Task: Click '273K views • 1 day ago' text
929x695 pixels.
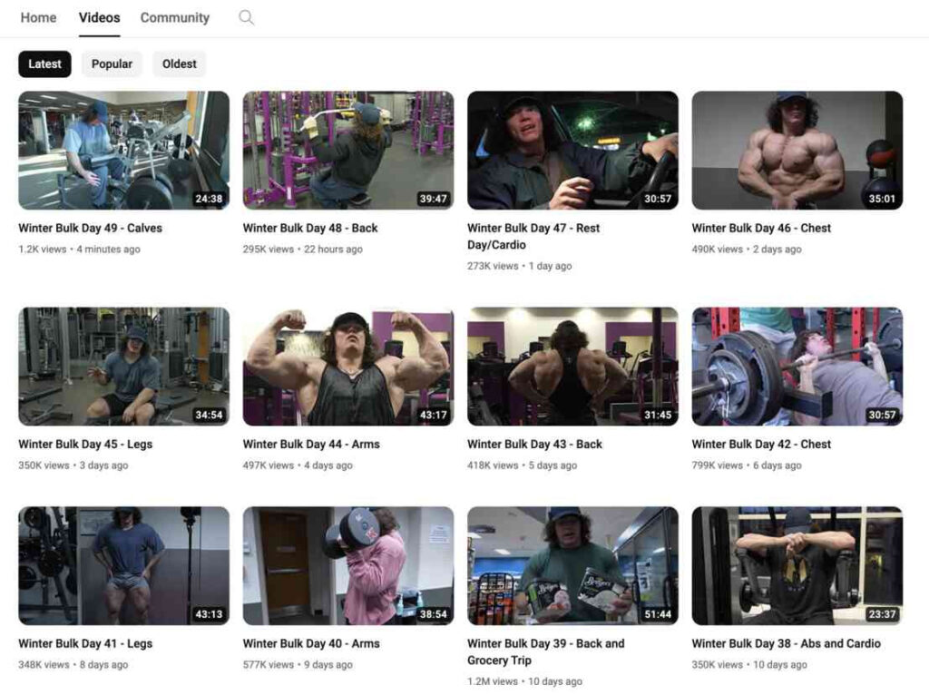Action: pyautogui.click(x=520, y=266)
